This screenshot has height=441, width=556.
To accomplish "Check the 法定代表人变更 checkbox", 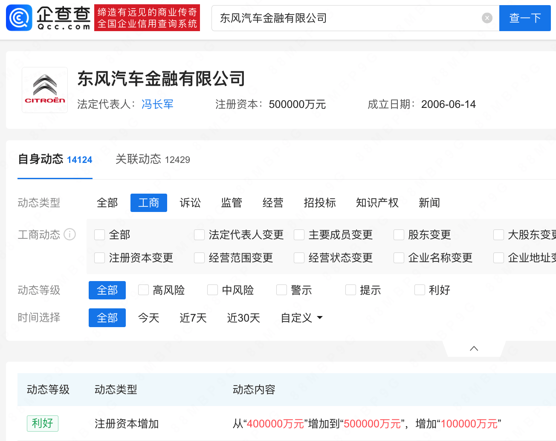I will click(x=199, y=235).
